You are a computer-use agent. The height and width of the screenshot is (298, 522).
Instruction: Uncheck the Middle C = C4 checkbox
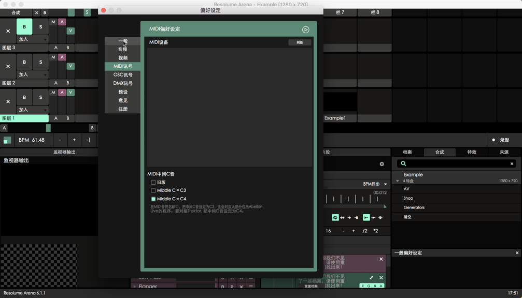click(x=153, y=199)
